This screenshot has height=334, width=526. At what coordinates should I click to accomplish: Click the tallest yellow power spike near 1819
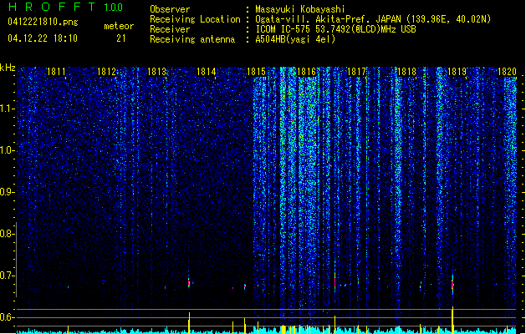[x=452, y=320]
